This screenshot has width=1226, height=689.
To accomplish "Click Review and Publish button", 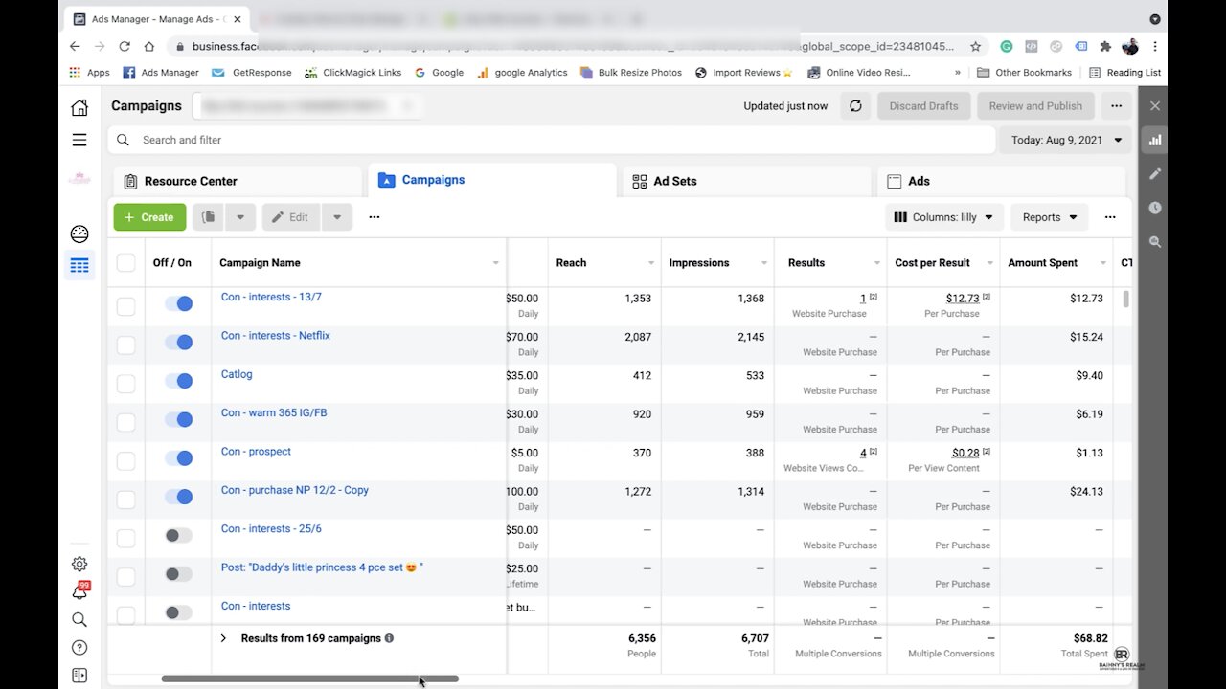I will [x=1035, y=106].
